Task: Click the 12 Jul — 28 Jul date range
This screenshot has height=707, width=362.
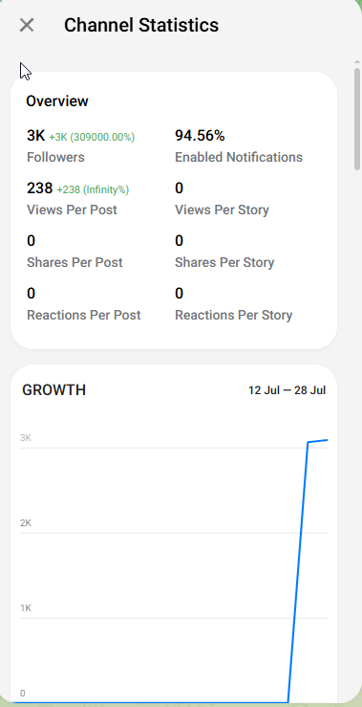Action: 287,390
